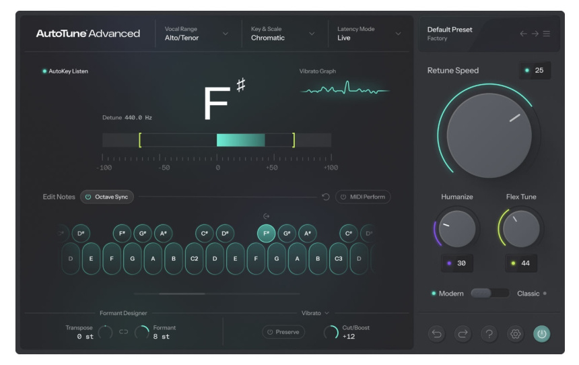Click the link icon between Transpose and Formant

tap(124, 332)
